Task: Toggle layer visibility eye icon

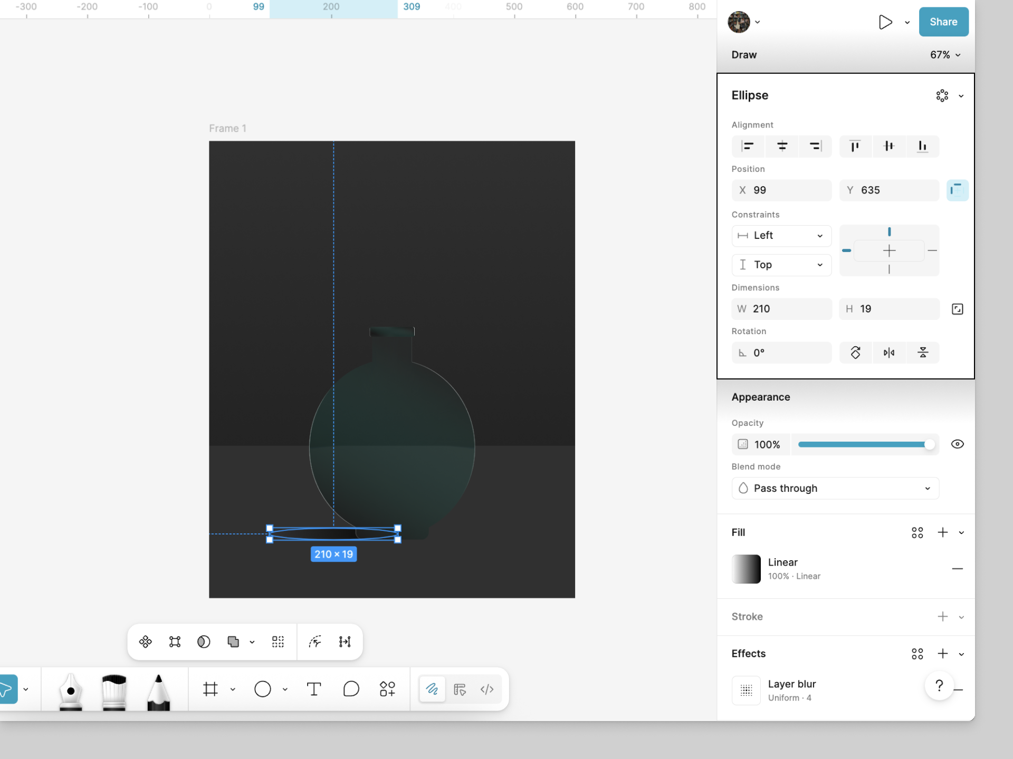Action: point(957,444)
